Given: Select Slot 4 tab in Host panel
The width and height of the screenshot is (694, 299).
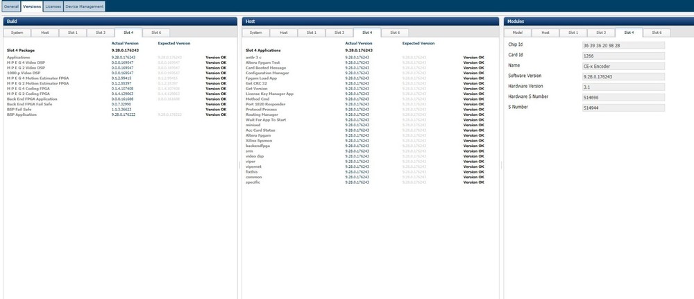Looking at the screenshot, I should [367, 33].
